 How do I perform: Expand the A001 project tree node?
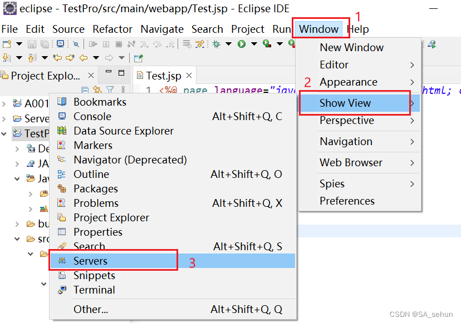tap(4, 103)
